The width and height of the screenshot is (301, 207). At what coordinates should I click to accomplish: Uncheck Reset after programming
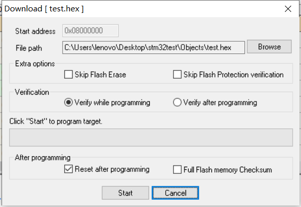68,169
